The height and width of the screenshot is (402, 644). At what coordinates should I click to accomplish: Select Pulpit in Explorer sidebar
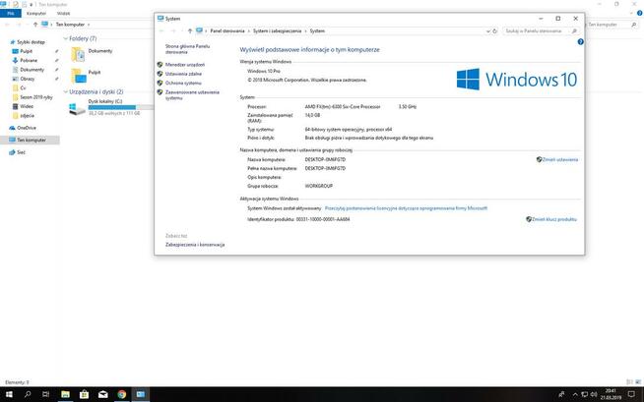click(26, 51)
